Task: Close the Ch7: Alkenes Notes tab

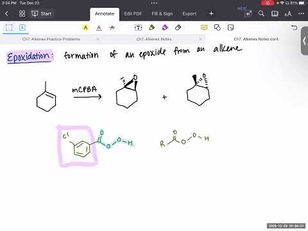Action: click(201, 39)
